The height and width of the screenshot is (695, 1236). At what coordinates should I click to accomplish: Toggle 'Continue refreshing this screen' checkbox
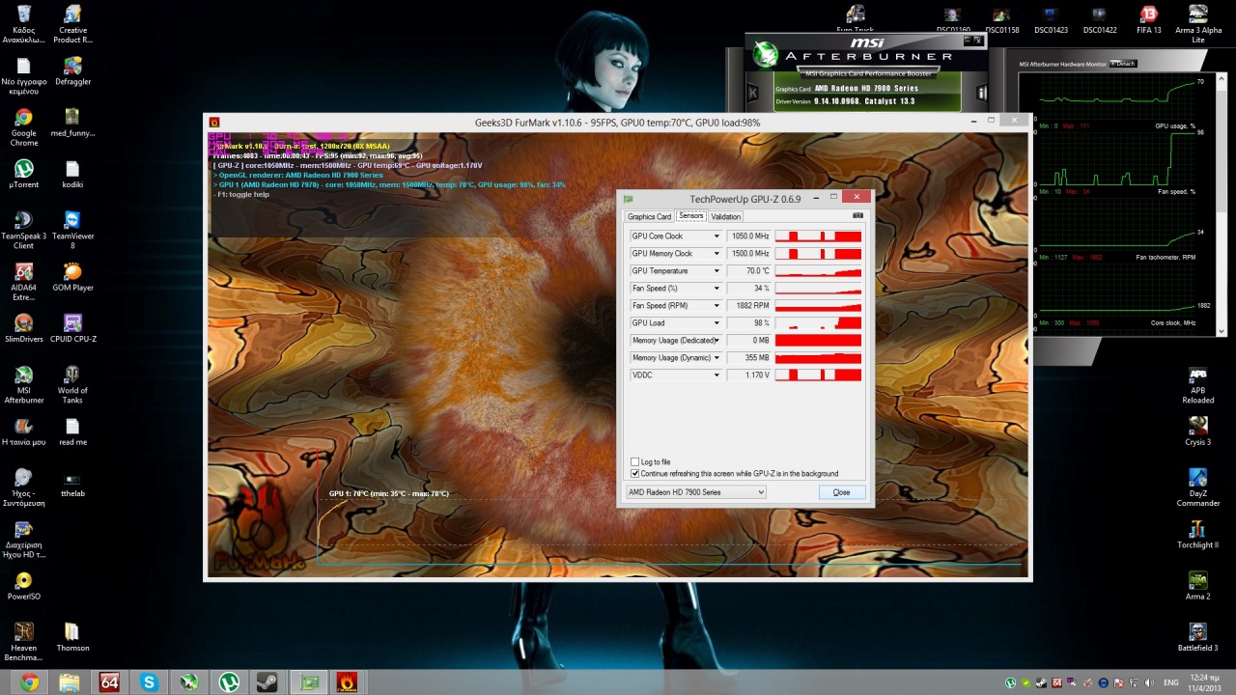634,474
